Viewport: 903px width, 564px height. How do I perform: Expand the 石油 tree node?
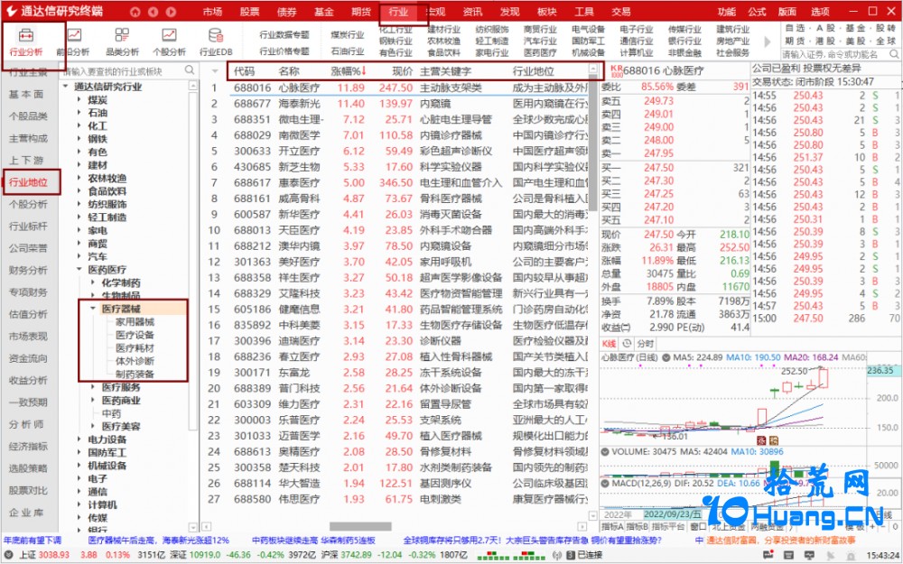point(79,113)
